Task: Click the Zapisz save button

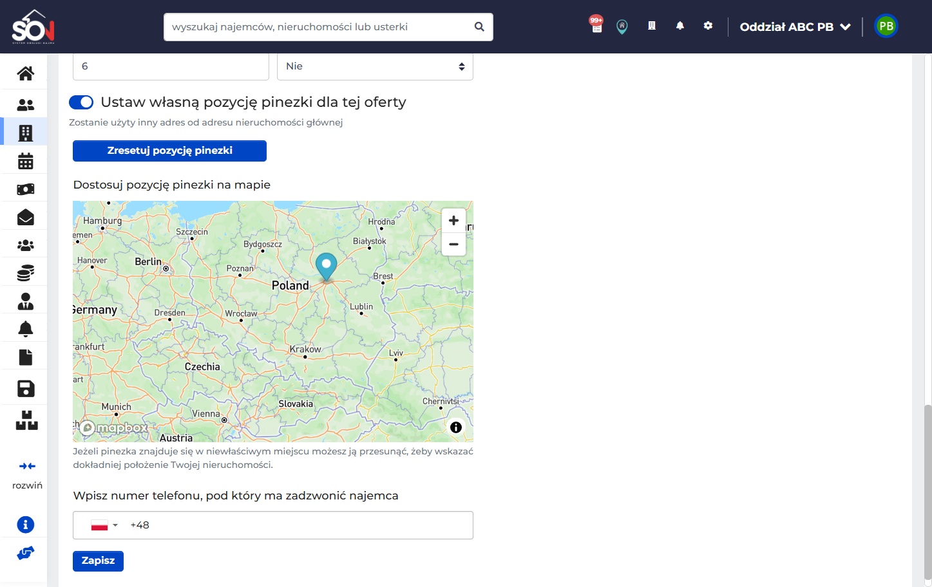Action: (x=98, y=561)
